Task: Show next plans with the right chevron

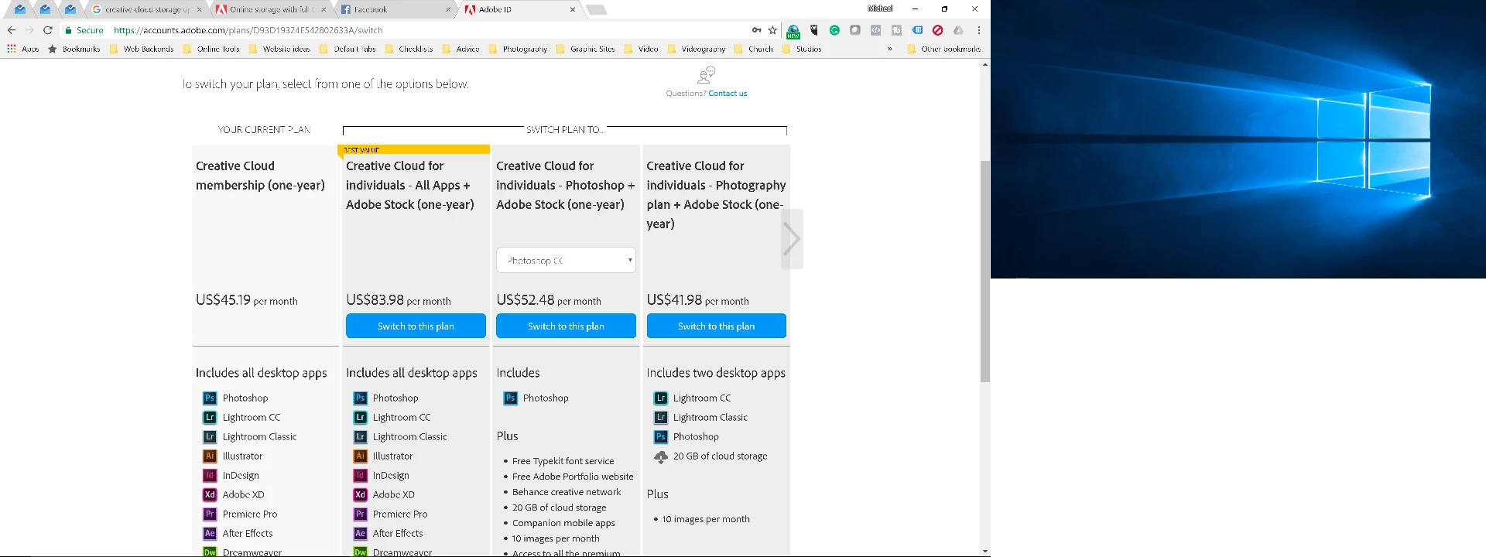Action: 791,238
